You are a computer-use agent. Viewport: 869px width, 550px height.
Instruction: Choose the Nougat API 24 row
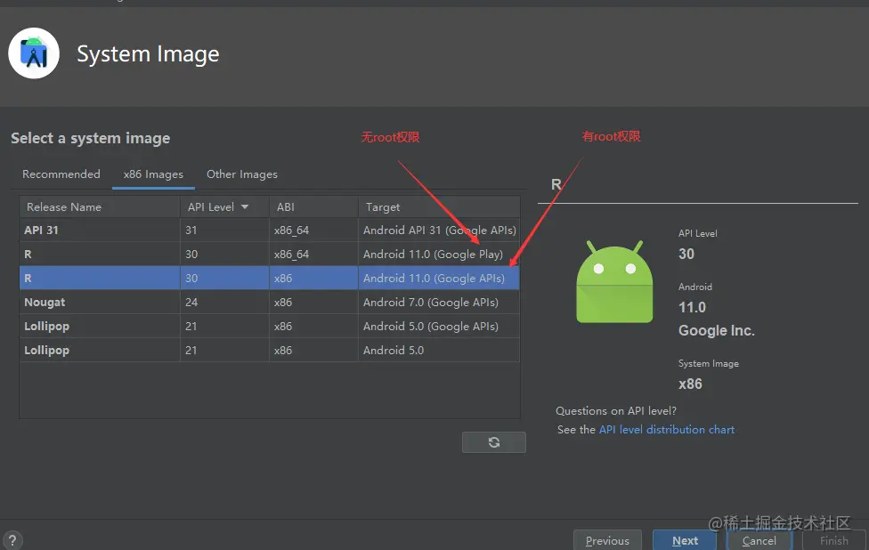point(267,303)
